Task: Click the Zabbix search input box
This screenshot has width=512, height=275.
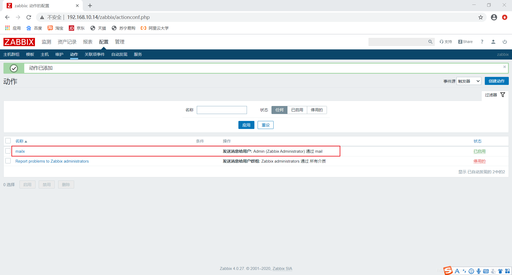Action: 398,42
